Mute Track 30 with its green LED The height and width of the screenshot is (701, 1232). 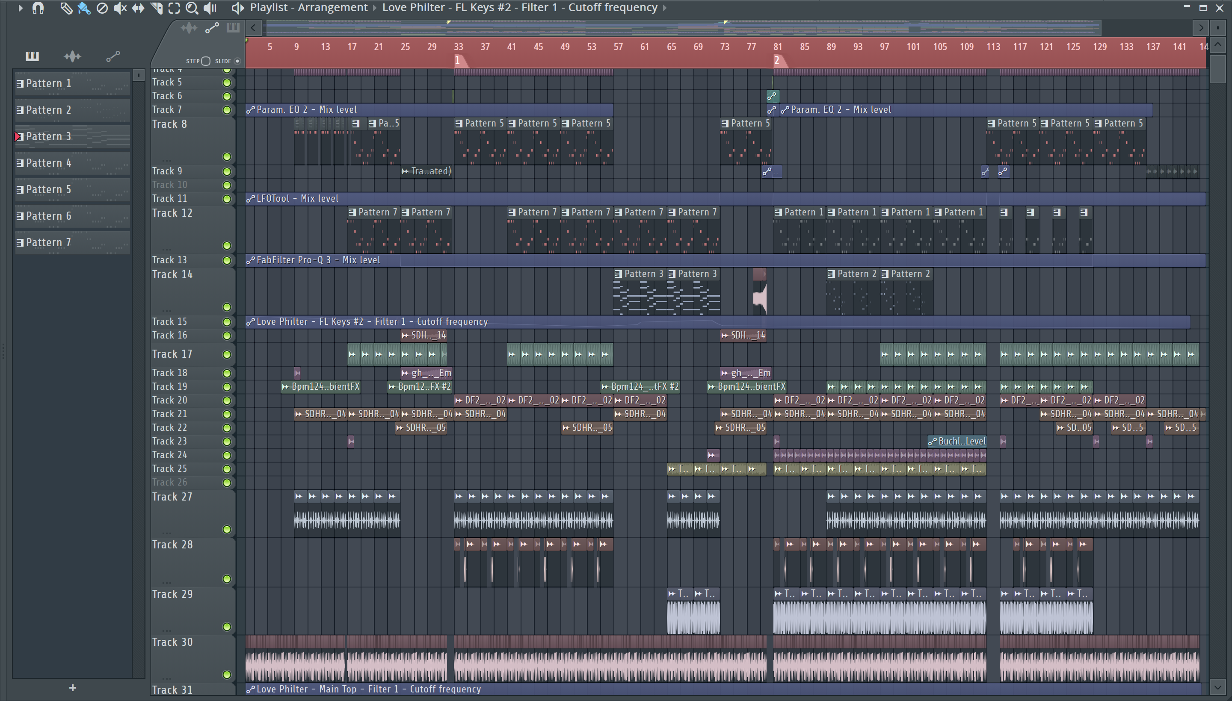click(226, 675)
